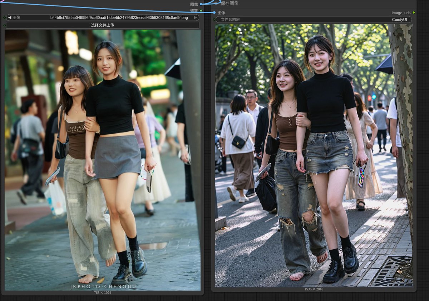Screen dimensions: 429x301
Task: Click the 选择文件上传 upload button
Action: (103, 25)
